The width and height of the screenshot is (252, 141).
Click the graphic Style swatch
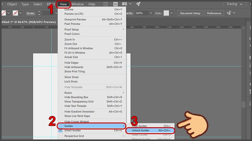(166, 13)
